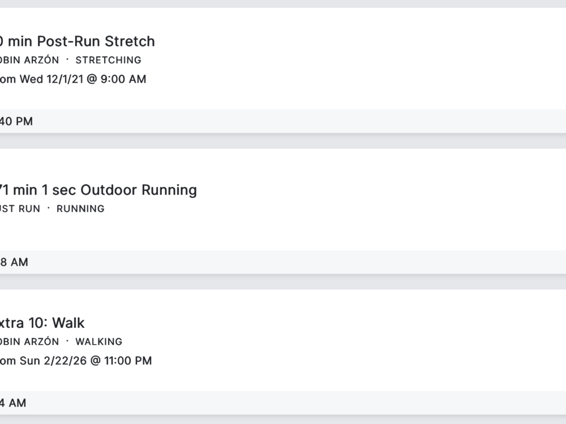Click Robin Arzón on the stretching workout
The height and width of the screenshot is (424, 566).
click(29, 60)
